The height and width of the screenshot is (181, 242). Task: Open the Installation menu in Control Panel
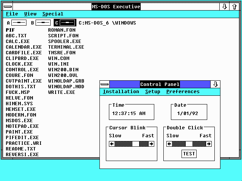point(121,92)
